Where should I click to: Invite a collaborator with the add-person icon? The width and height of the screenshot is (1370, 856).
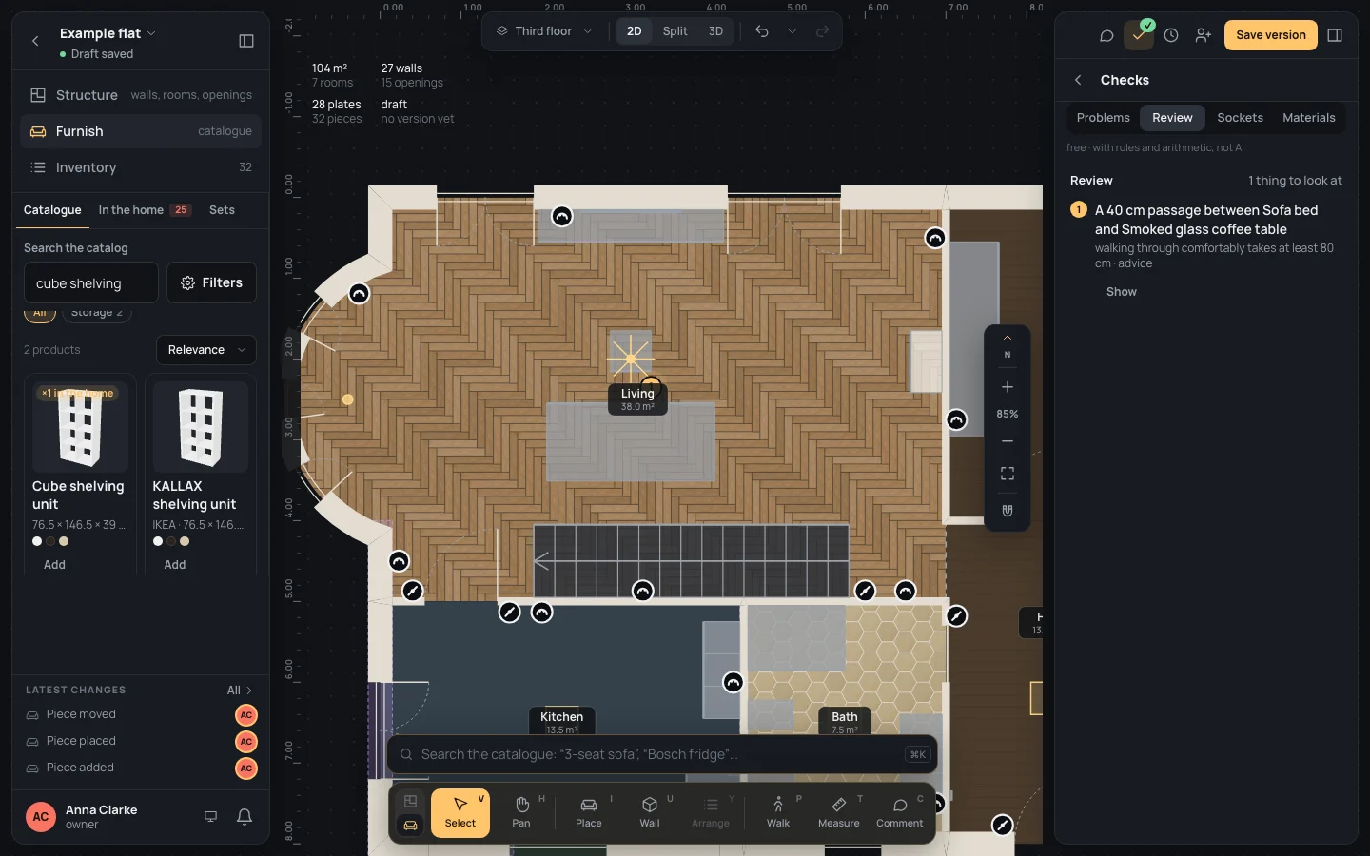point(1204,35)
